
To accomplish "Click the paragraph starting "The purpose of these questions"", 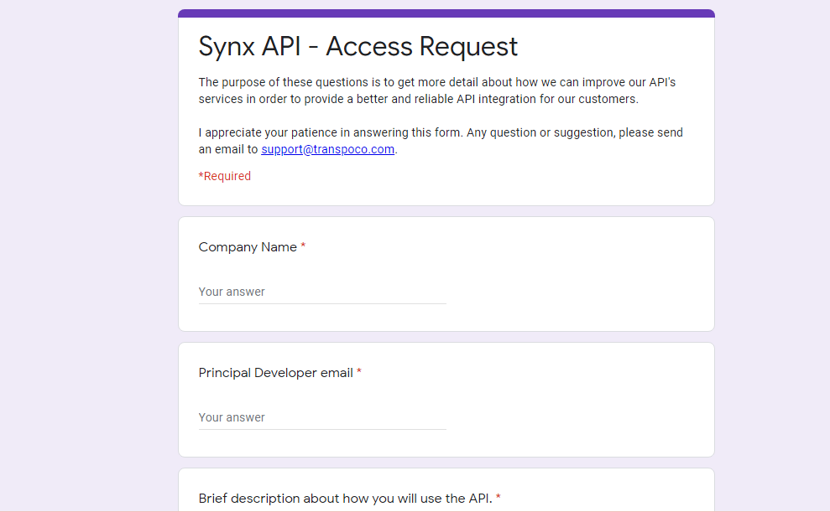I will [x=437, y=91].
